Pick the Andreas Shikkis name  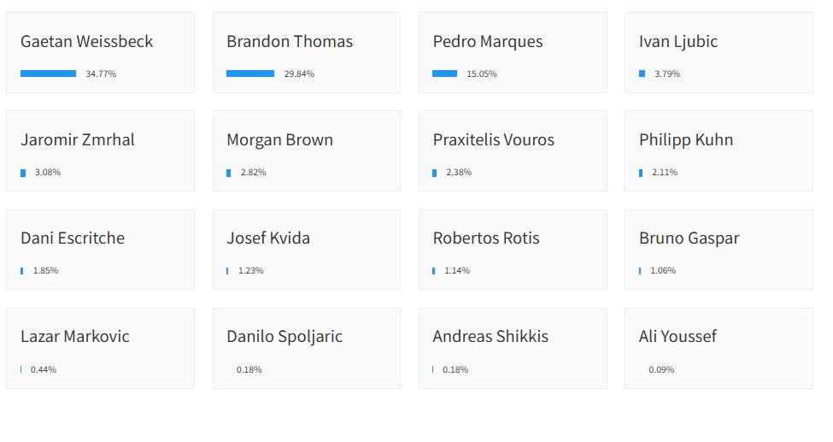click(490, 336)
